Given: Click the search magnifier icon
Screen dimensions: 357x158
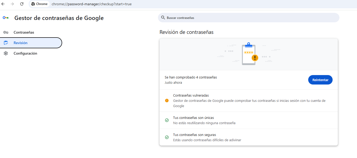Looking at the screenshot, I should 163,18.
